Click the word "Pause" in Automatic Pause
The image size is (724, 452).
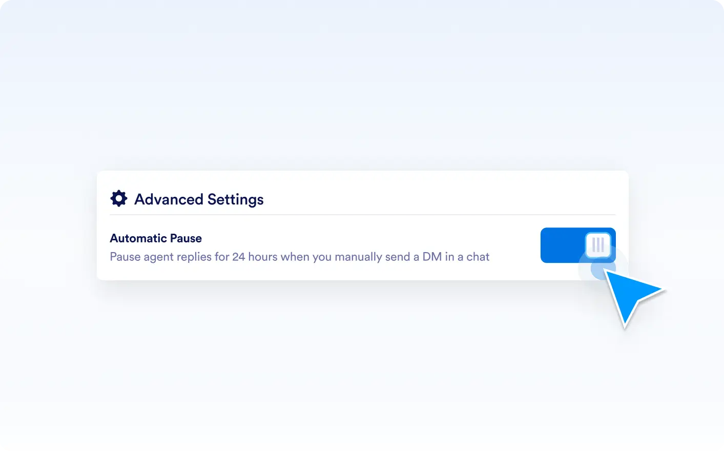point(186,238)
